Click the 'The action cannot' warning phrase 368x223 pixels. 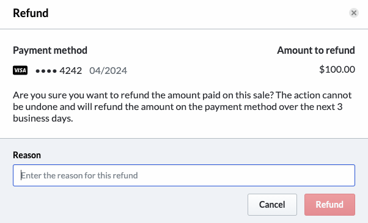[314, 95]
